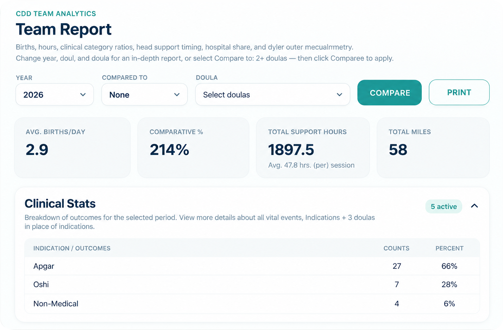503x330 pixels.
Task: Click the Oshi count 7
Action: pos(397,285)
